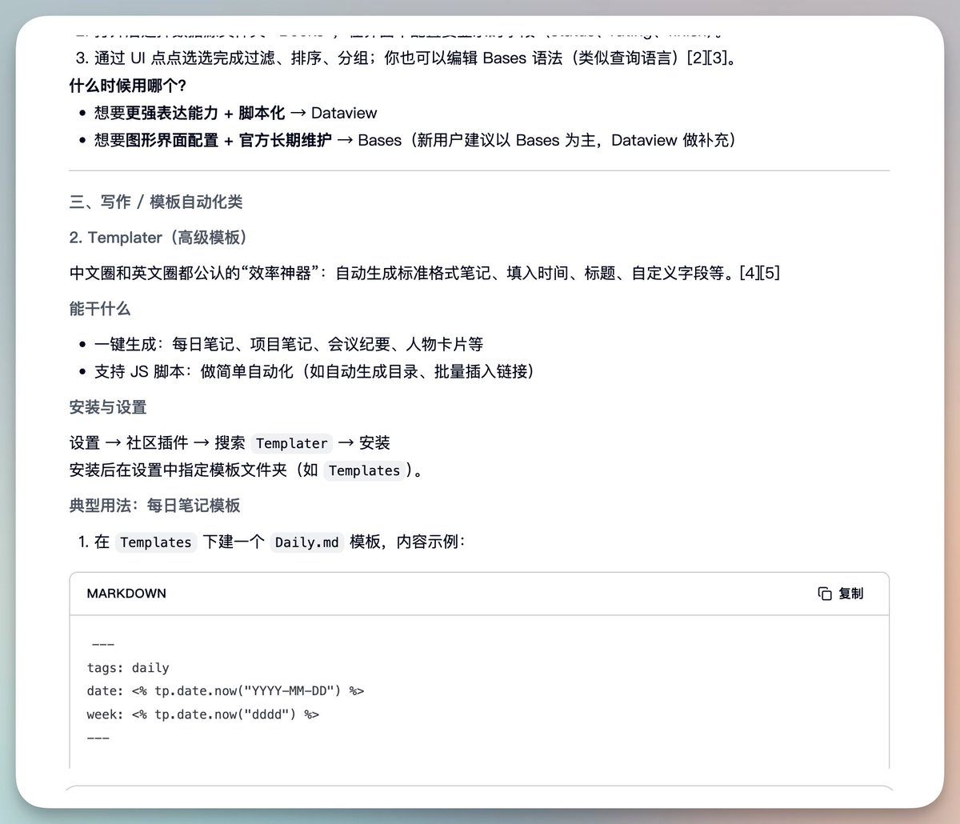Click the inline code Templates in 安装后 line

[x=364, y=470]
